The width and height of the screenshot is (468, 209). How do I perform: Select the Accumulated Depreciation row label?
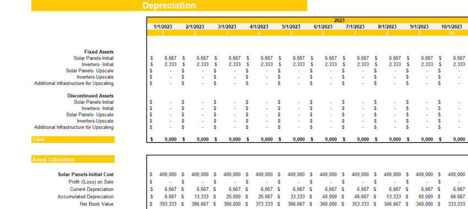coord(86,197)
